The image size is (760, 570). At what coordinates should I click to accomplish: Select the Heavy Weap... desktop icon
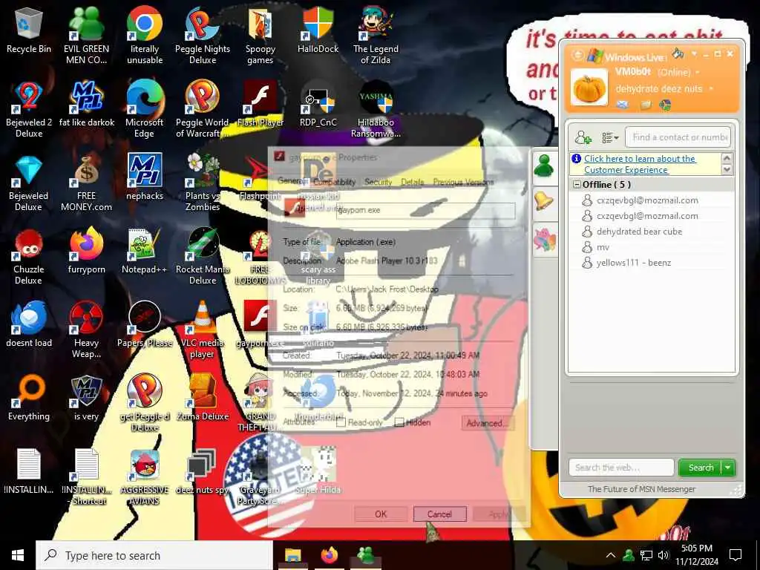point(86,330)
